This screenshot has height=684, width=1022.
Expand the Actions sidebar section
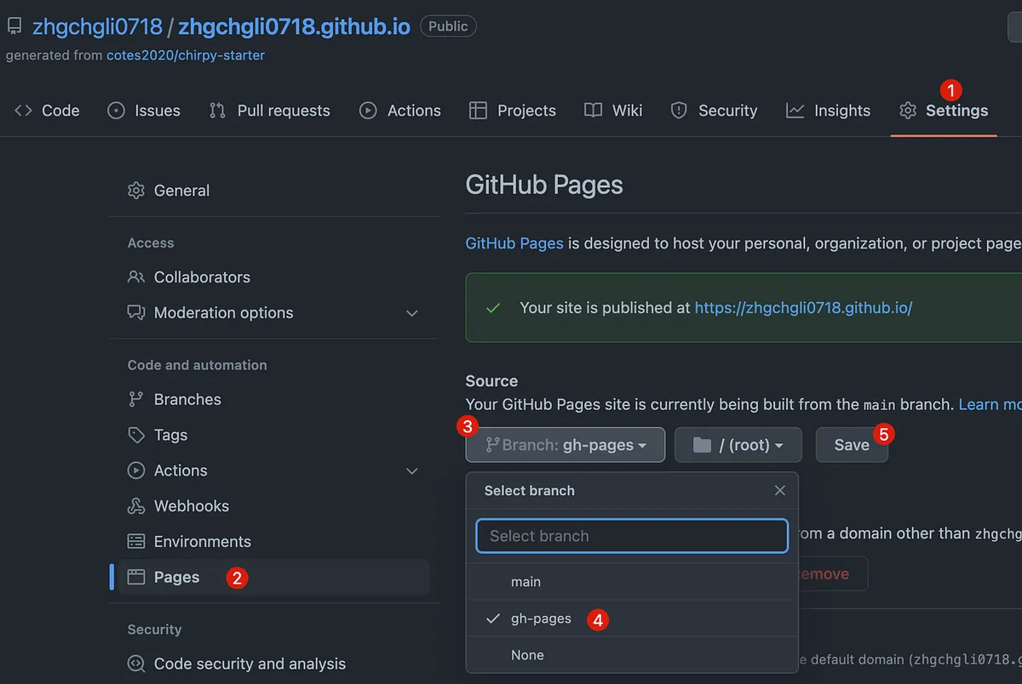(412, 470)
